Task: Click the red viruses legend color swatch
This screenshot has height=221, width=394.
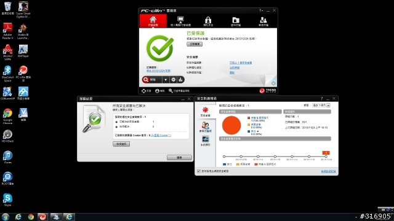Action: 249,118
